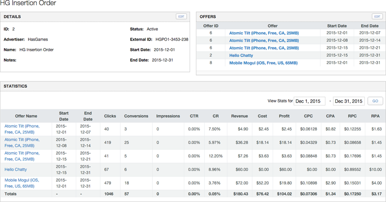This screenshot has width=386, height=202.
Task: Click EDIT in the Details panel
Action: 181,16
